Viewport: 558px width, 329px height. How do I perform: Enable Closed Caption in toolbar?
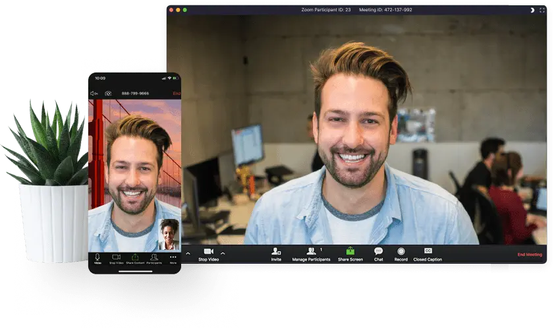tap(428, 252)
